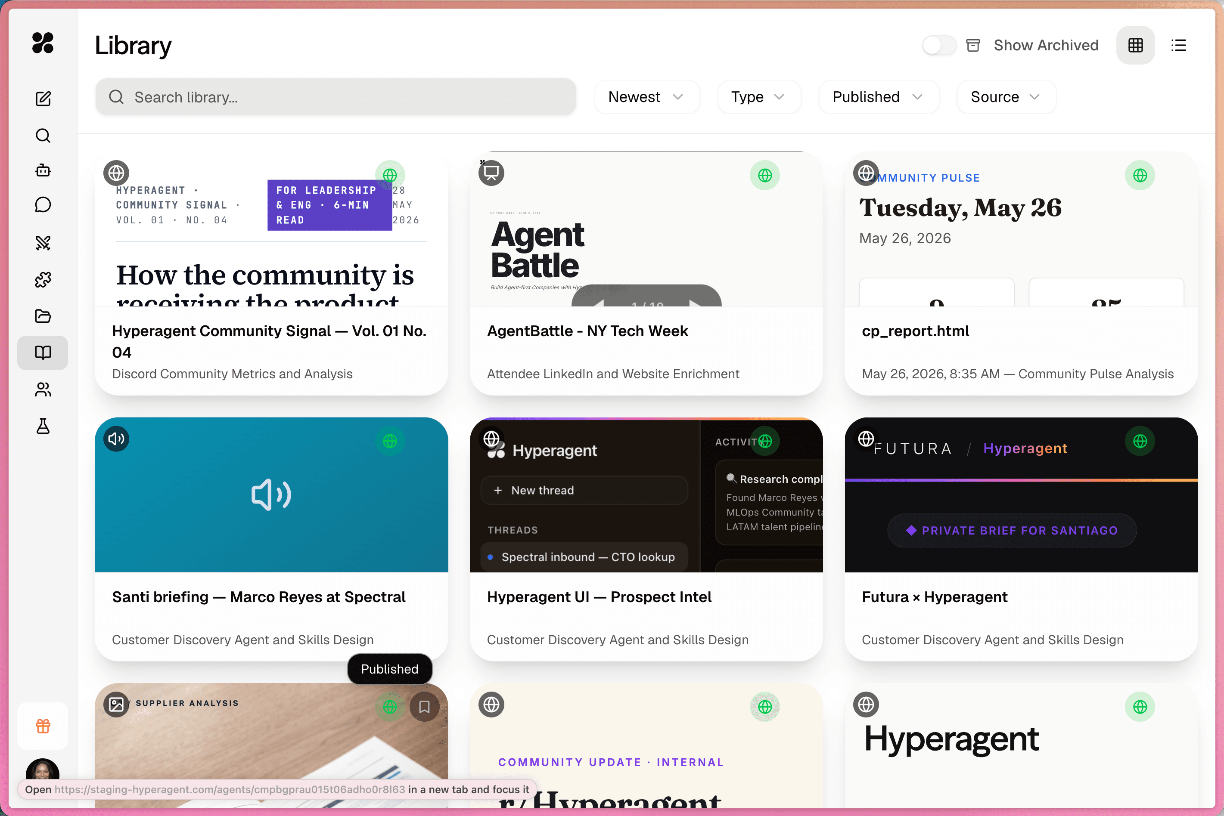This screenshot has height=816, width=1224.
Task: Open "Santi briefing — Marco Reyes at Spectral" title
Action: click(259, 597)
